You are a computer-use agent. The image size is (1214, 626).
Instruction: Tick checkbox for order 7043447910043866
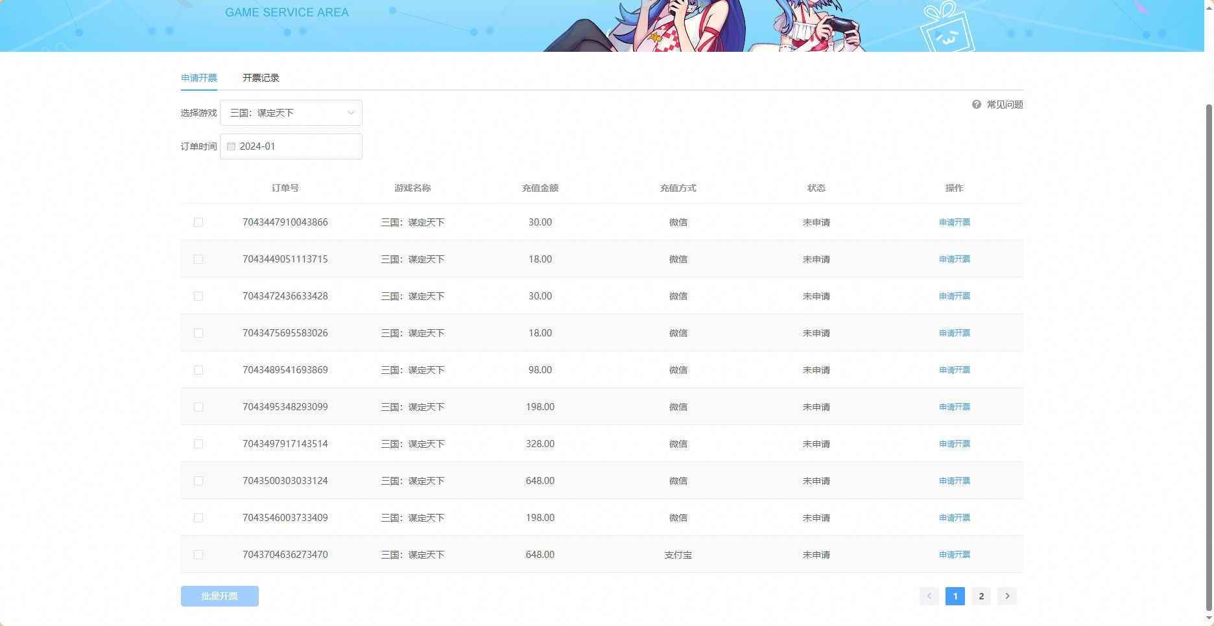click(198, 222)
